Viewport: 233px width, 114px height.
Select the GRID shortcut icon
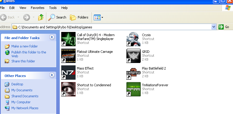click(x=134, y=56)
